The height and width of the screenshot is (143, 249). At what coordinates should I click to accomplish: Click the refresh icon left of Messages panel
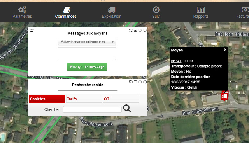pyautogui.click(x=32, y=31)
